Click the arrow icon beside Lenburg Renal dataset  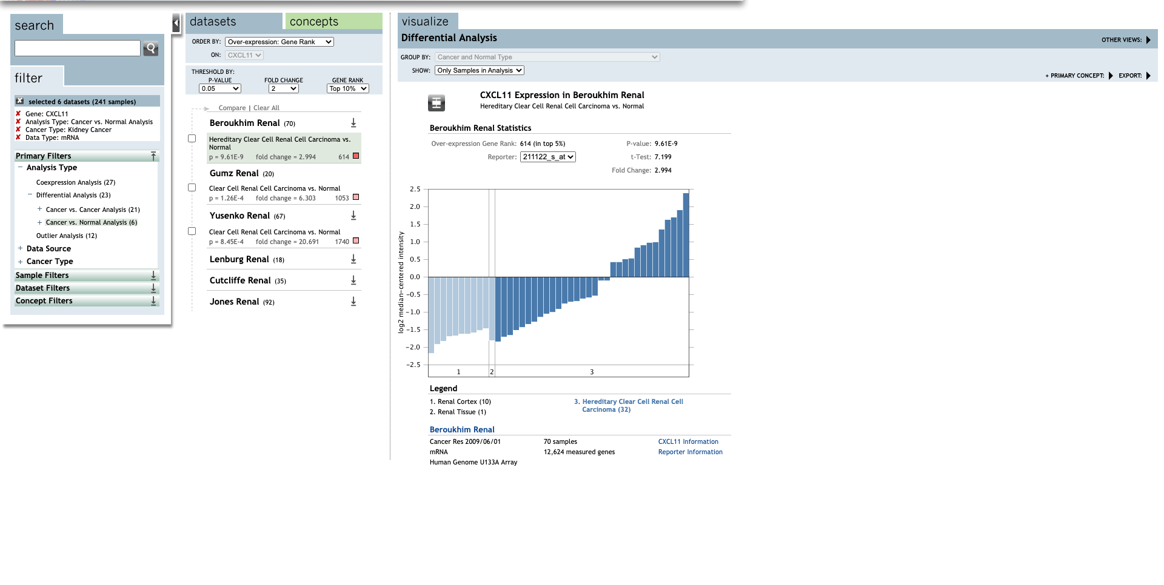coord(353,259)
